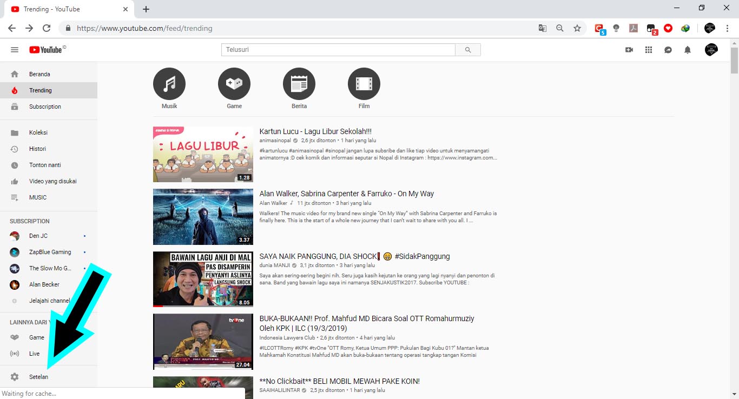
Task: Go to Beranda in sidebar
Action: (x=39, y=74)
